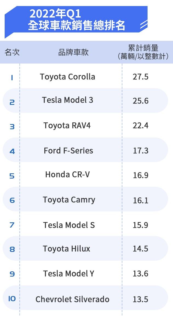
Task: Select the Toyota Corolla entry
Action: (68, 77)
